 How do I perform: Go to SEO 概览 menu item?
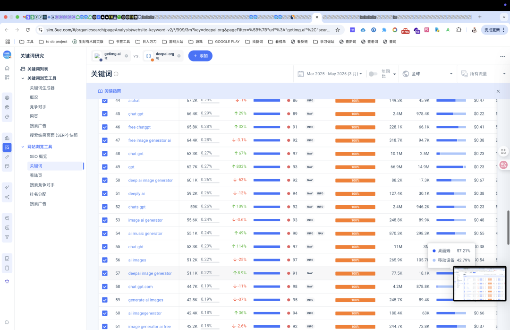[38, 156]
